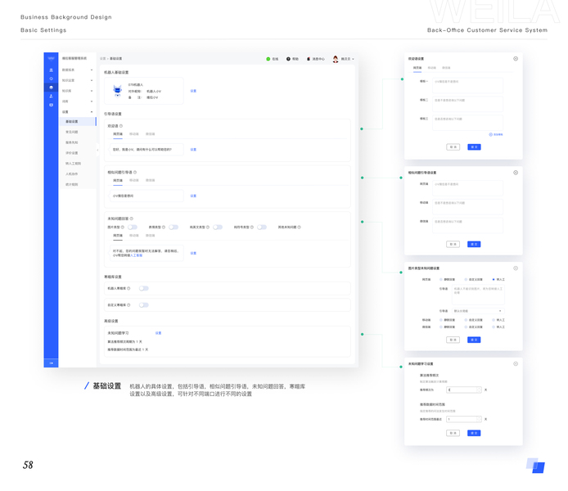Viewport: 568px width, 491px height.
Task: Click the blue submit button in 欢迎语设置 dialog
Action: [474, 147]
